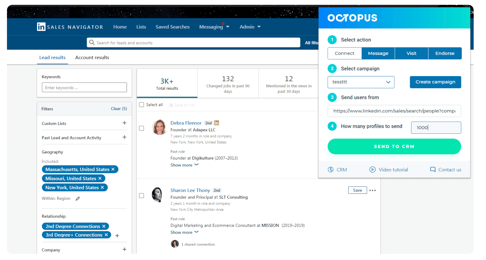
Task: Click the Enter keywords field
Action: tap(84, 87)
